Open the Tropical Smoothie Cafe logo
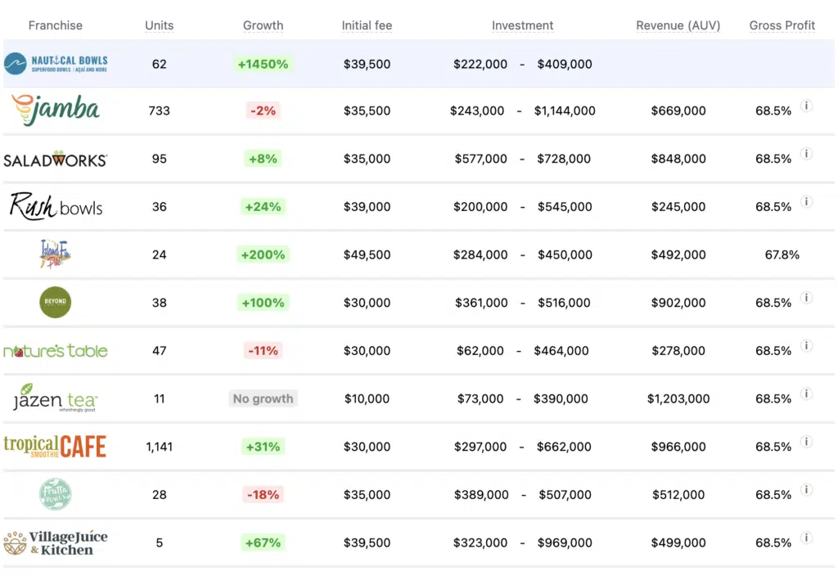 click(x=55, y=446)
